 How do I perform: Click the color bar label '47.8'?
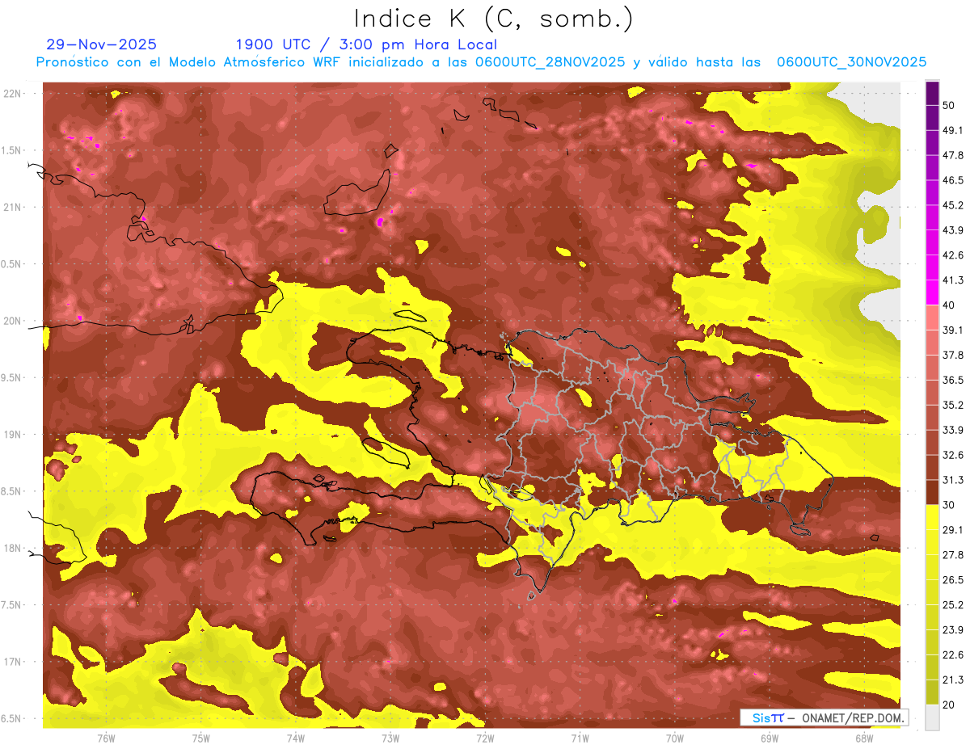(x=953, y=155)
